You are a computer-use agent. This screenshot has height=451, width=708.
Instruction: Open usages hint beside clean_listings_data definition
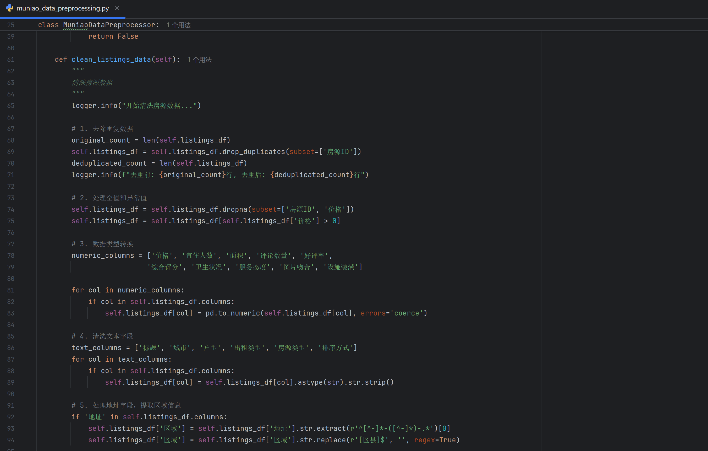(x=199, y=60)
